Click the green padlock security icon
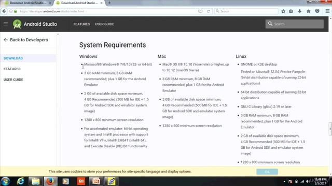Screen dimensions: 332x186 15,11
